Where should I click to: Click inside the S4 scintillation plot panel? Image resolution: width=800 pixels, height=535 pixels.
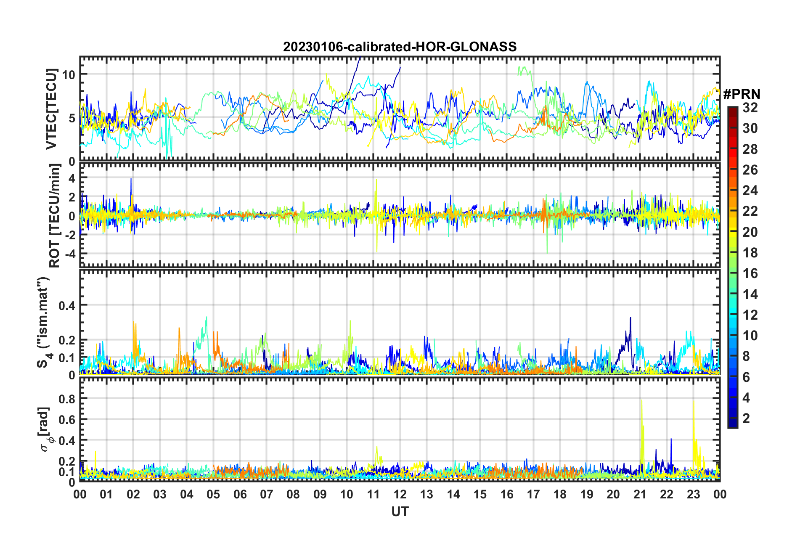400,322
